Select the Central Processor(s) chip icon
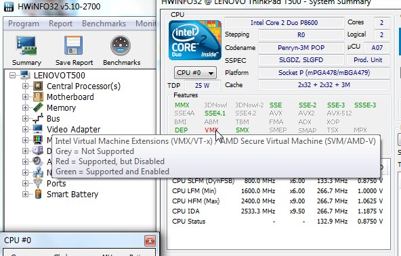The height and width of the screenshot is (256, 401). (38, 86)
